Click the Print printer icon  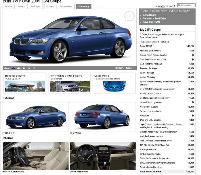point(163,6)
